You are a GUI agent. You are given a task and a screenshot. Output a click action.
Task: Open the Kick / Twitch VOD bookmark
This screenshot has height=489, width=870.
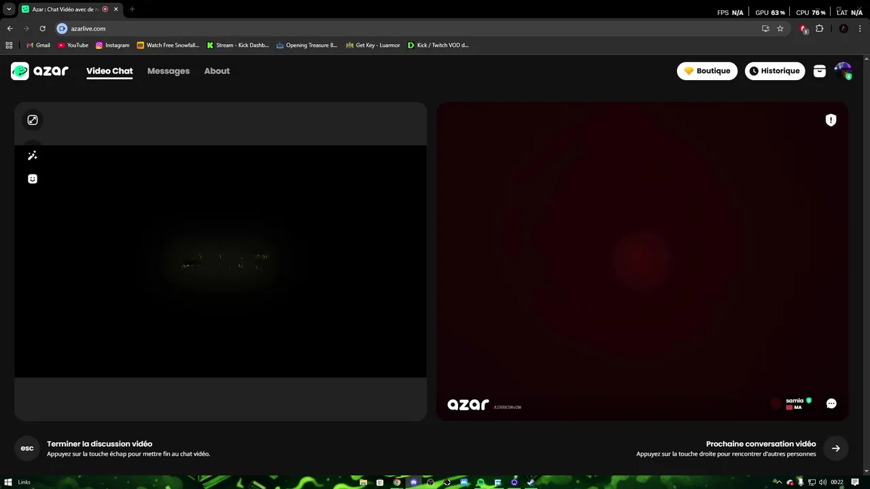[438, 45]
